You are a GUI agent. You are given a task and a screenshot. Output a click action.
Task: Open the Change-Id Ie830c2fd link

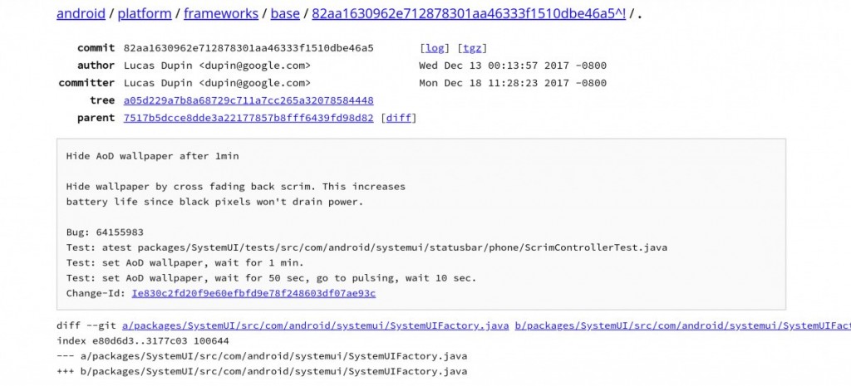click(x=253, y=293)
